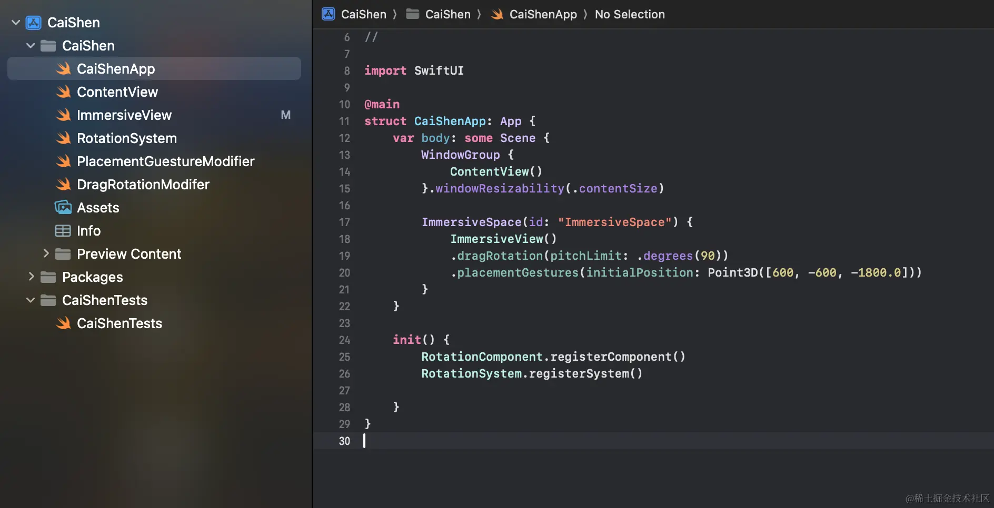Click line number 30 in the gutter
The width and height of the screenshot is (994, 508).
point(344,441)
